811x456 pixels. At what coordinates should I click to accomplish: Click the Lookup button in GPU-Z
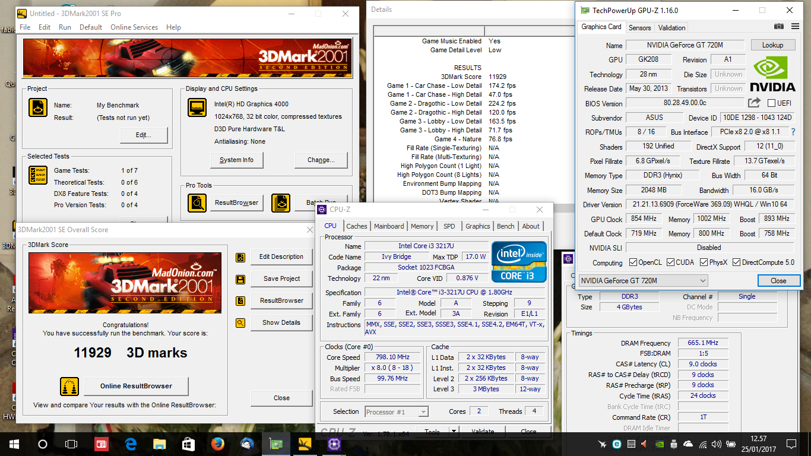tap(772, 45)
